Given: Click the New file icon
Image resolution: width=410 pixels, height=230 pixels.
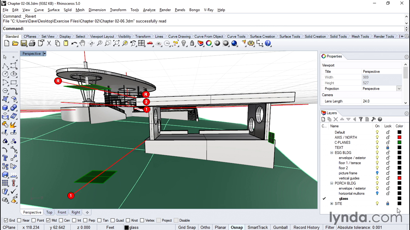Looking at the screenshot, I should [7, 43].
